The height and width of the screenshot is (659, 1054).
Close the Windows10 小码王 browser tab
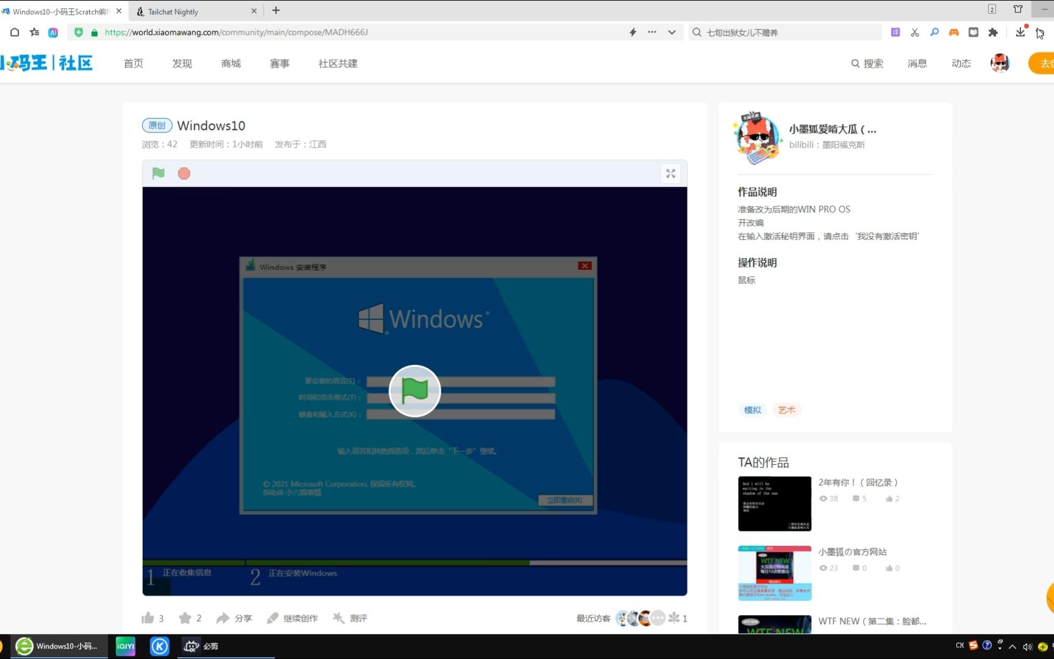coord(119,11)
